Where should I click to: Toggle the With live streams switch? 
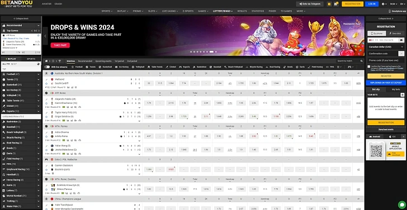coord(47,67)
